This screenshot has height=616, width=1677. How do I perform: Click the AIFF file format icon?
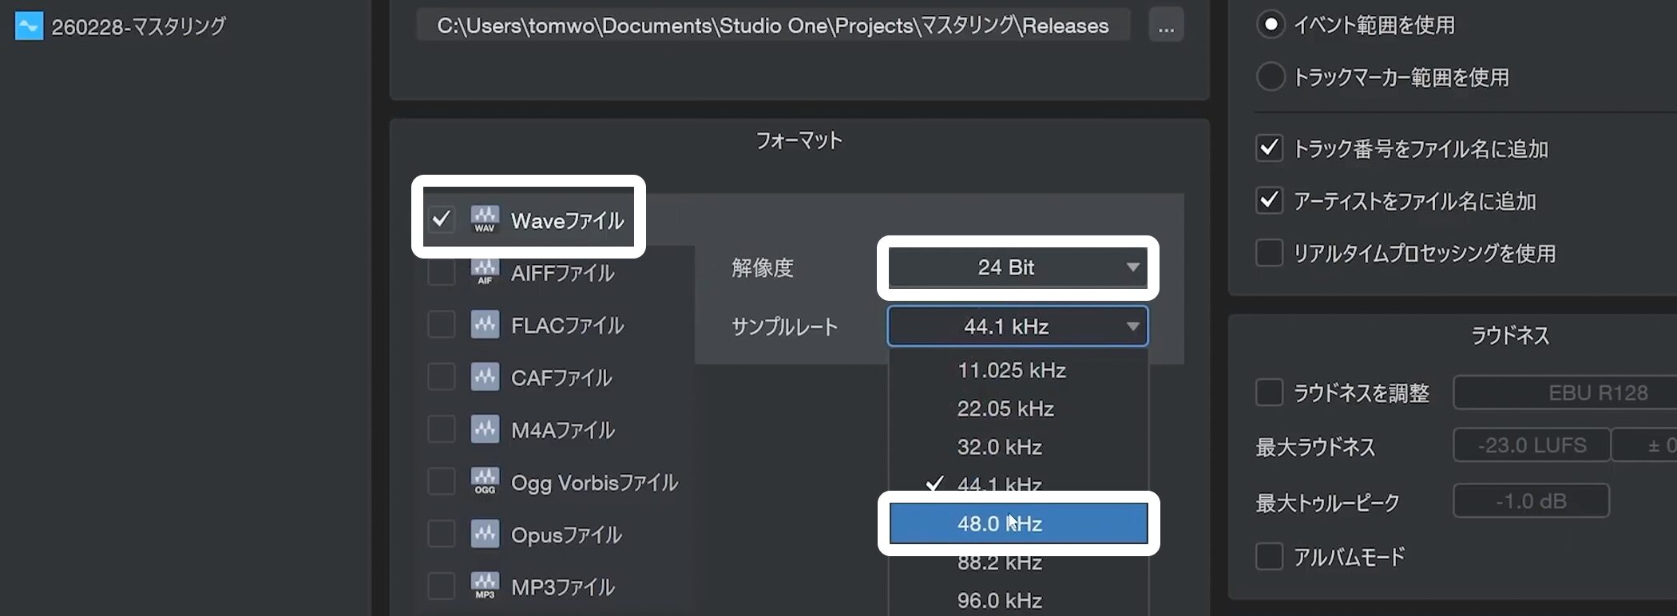click(485, 273)
